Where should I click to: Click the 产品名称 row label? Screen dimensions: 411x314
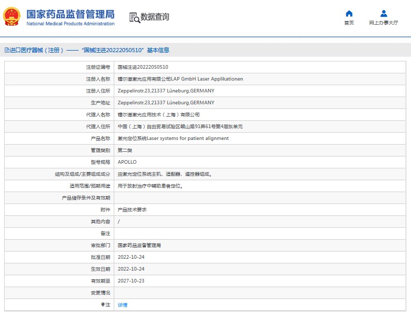coord(100,138)
